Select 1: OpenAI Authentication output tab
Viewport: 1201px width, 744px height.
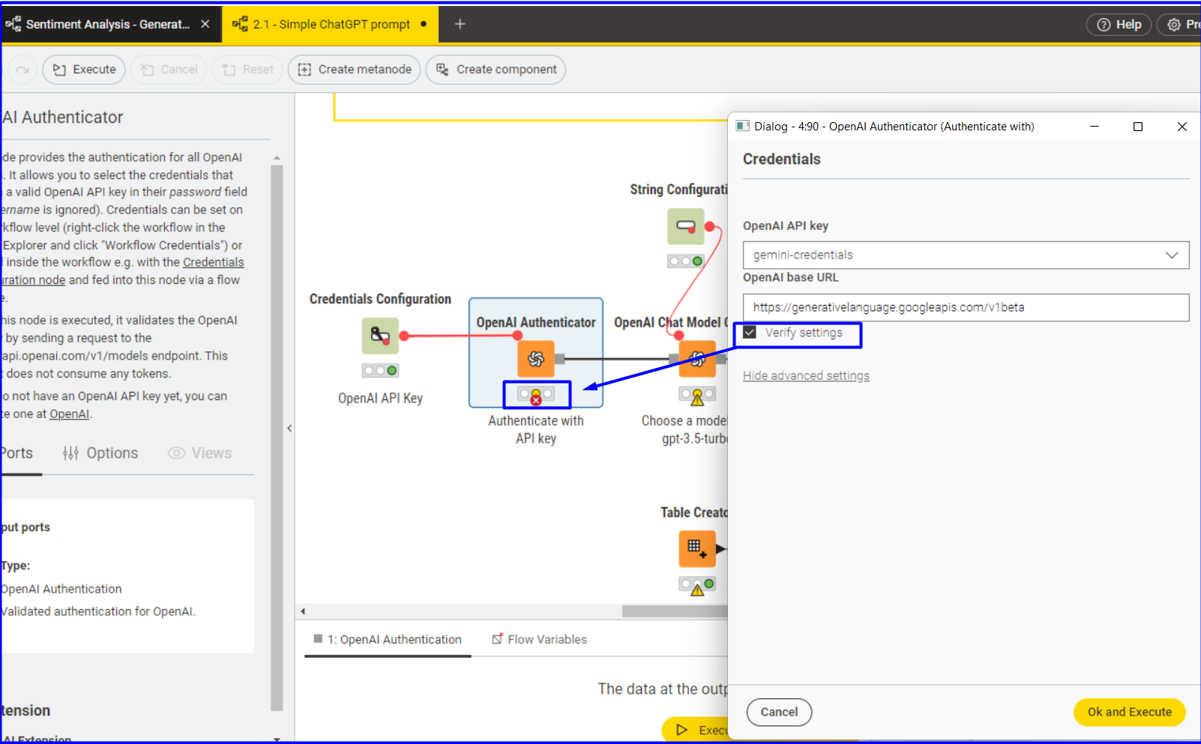tap(388, 639)
